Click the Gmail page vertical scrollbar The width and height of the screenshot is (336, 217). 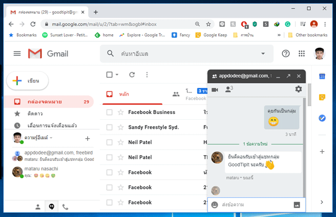click(x=309, y=95)
